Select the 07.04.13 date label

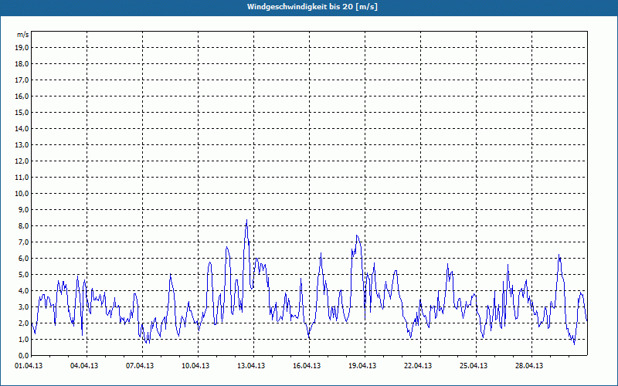pyautogui.click(x=140, y=366)
